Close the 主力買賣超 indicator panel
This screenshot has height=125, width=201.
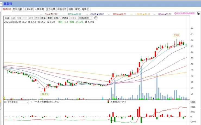click(x=5, y=102)
